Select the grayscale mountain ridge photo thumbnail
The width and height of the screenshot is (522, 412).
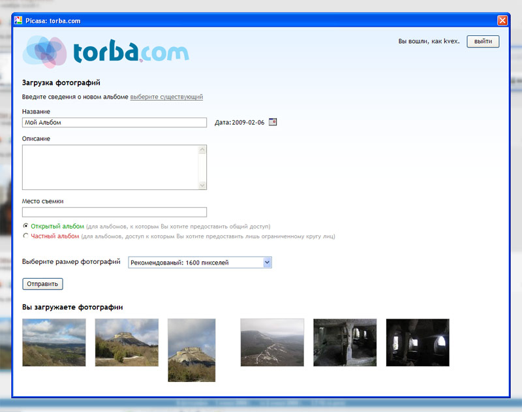[x=272, y=342]
